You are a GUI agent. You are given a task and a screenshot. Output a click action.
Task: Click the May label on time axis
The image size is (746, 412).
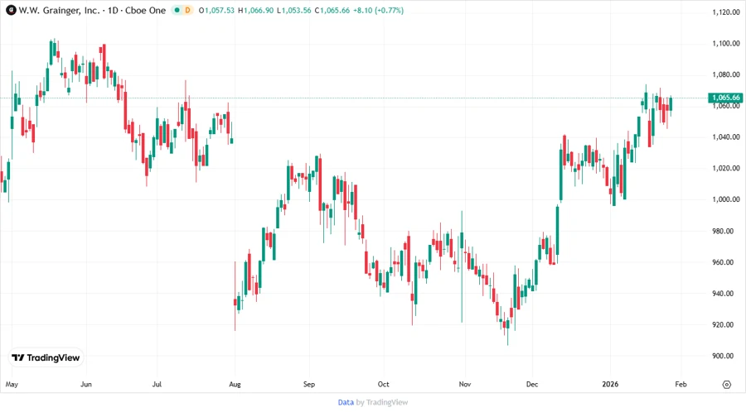[12, 385]
